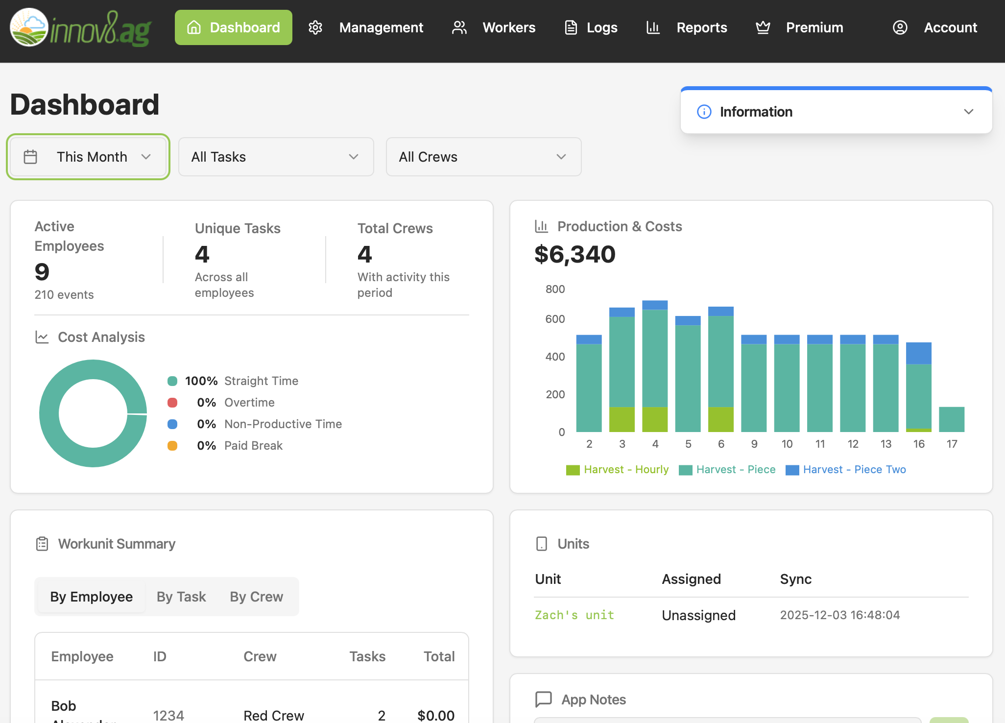Click the Management gear icon

pos(315,27)
